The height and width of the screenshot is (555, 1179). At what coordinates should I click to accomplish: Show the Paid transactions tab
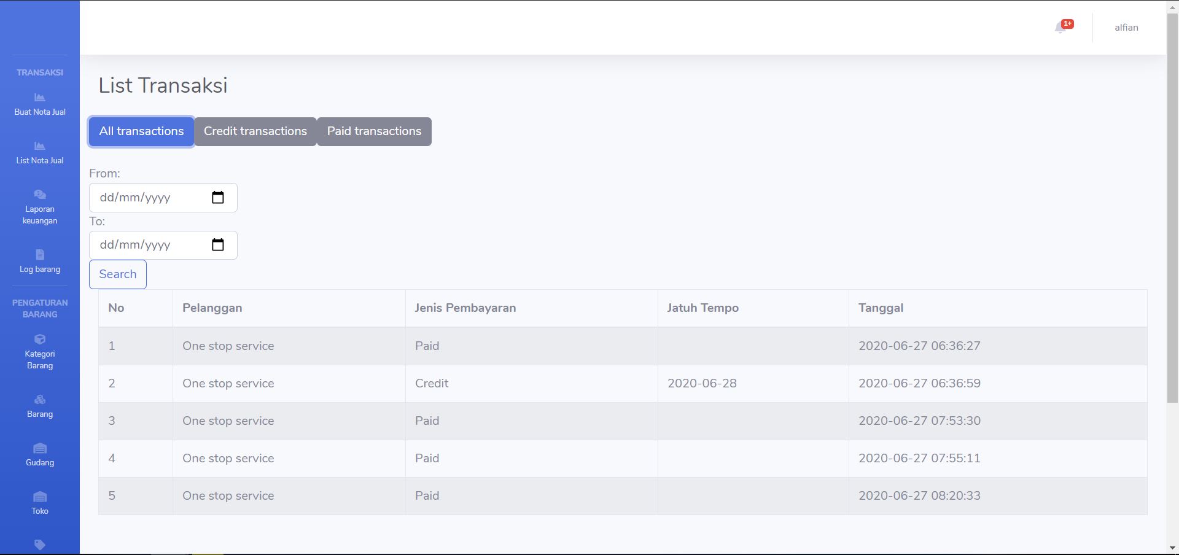374,131
